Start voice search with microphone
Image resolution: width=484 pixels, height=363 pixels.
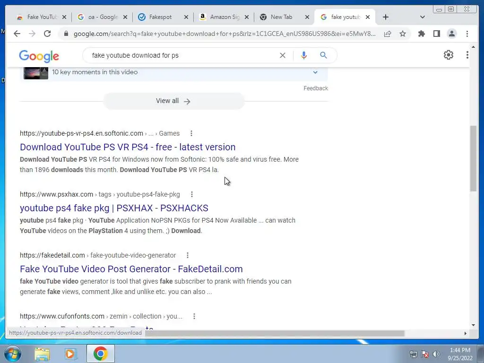tap(304, 55)
